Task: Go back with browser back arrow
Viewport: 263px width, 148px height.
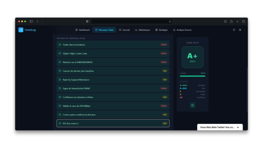Action: 37,21
